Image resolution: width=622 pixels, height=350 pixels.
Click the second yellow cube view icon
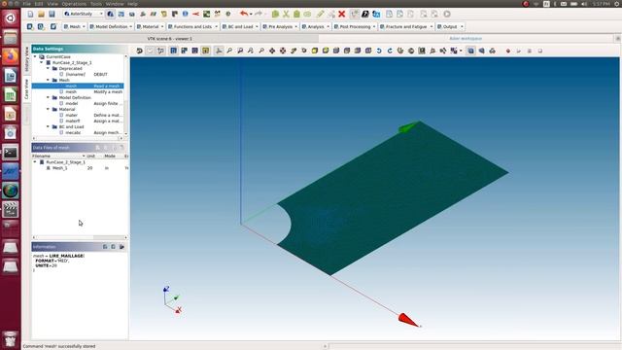coord(326,51)
